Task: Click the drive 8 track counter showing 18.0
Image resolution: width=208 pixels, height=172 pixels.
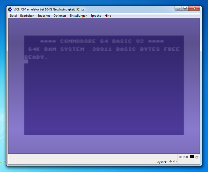Action: tap(184, 157)
